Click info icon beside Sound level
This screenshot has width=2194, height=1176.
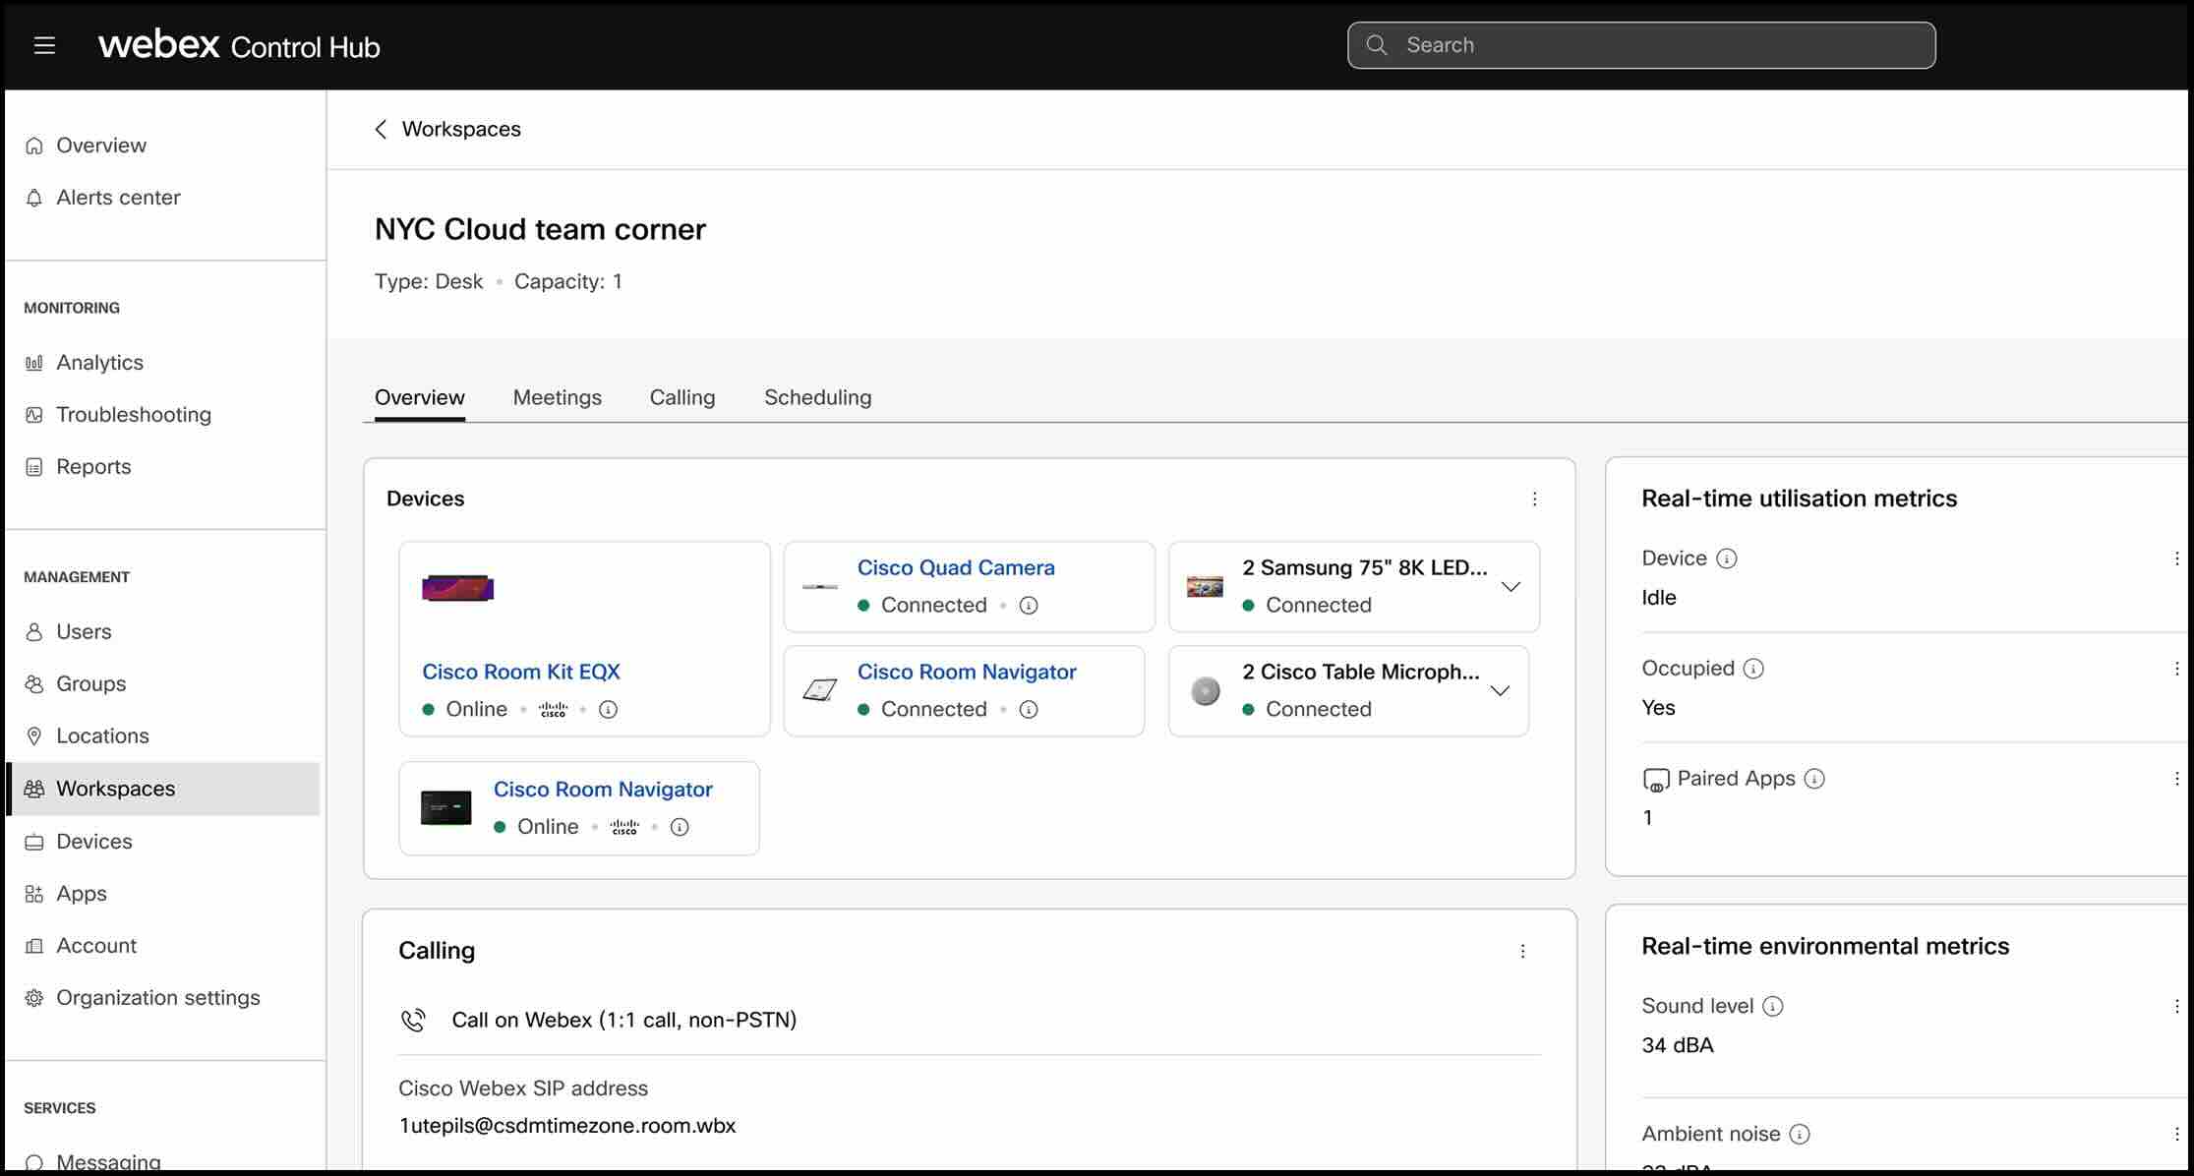coord(1773,1006)
